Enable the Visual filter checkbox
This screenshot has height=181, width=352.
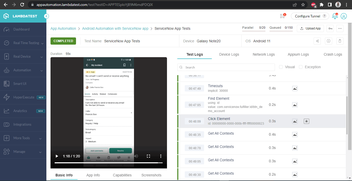pyautogui.click(x=281, y=67)
